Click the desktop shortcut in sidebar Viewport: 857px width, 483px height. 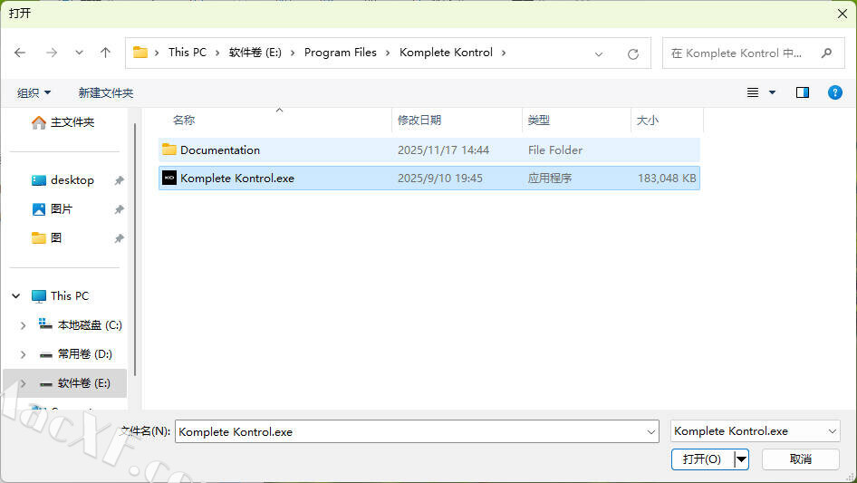tap(72, 180)
